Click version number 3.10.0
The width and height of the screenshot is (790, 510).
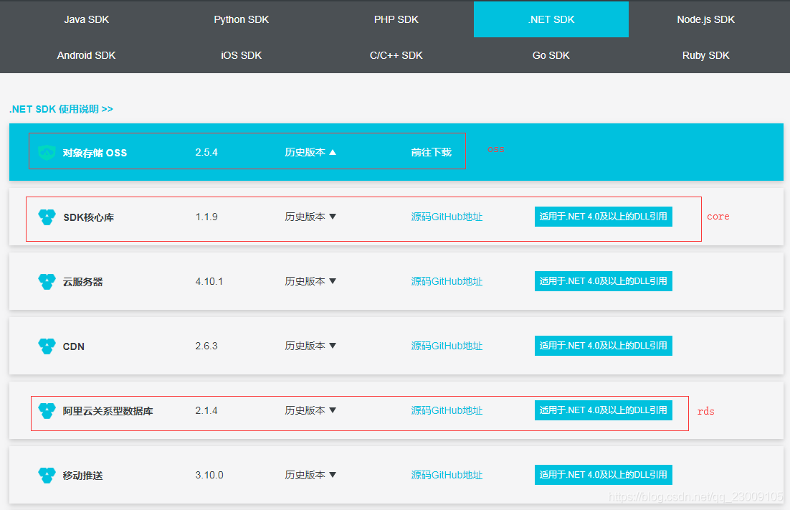(209, 475)
